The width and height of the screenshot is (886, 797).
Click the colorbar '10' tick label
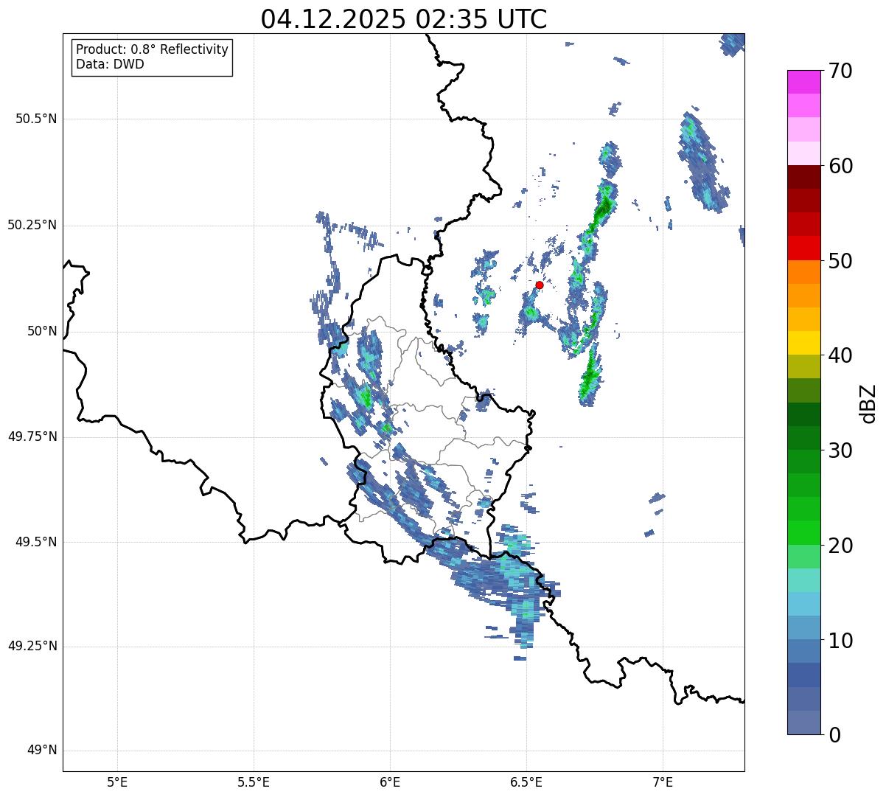840,640
